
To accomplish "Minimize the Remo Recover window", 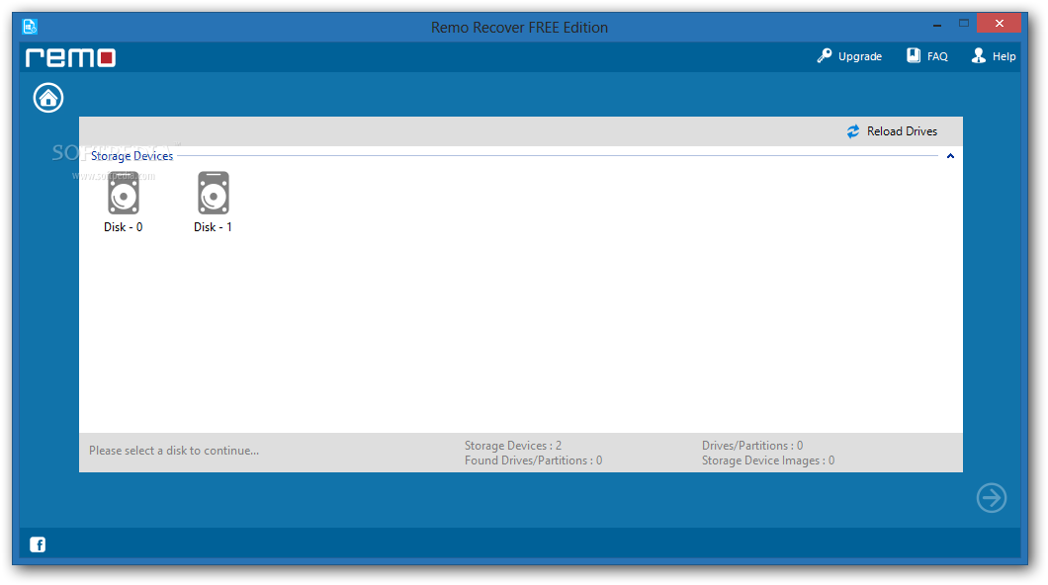I will click(x=937, y=24).
